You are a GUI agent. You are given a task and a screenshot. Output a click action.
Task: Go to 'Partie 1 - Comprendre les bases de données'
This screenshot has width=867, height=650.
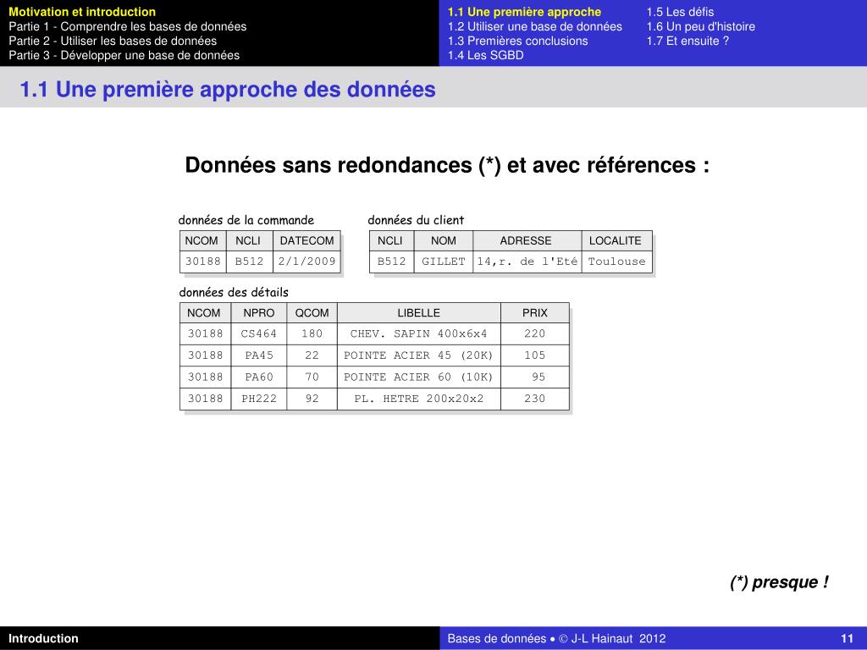127,26
